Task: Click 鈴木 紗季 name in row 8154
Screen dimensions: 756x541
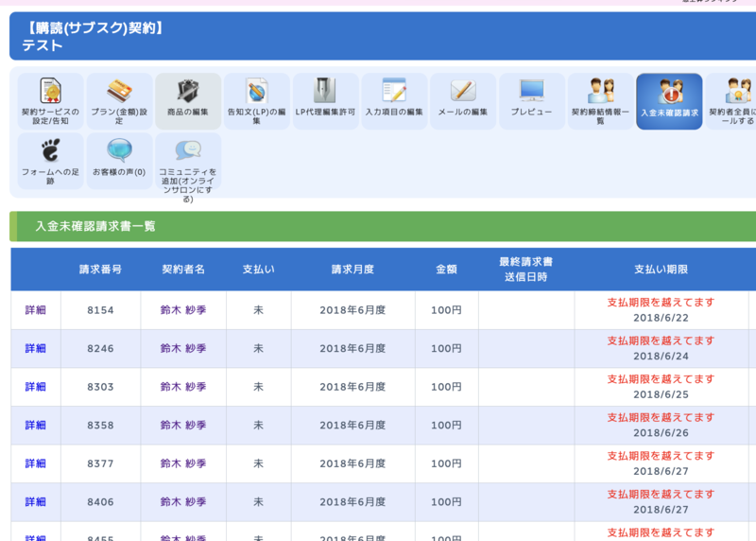Action: tap(183, 310)
